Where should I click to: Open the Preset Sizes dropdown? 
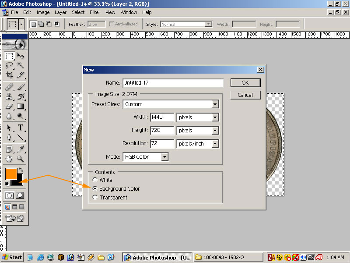pyautogui.click(x=215, y=104)
